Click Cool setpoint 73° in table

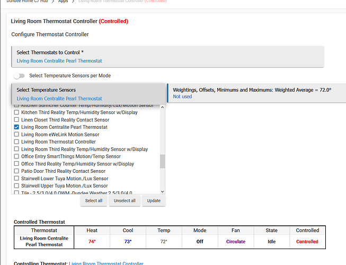128,242
